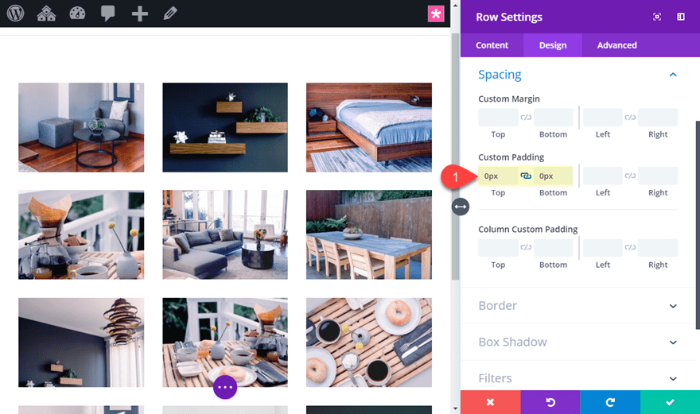Focus Custom Margin Top field

[498, 118]
